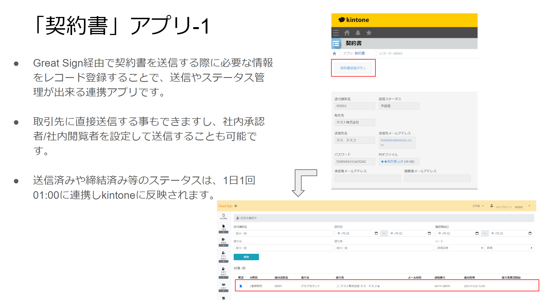Expand the デモアカウント account dropdown arrow
The width and height of the screenshot is (542, 305).
click(529, 206)
